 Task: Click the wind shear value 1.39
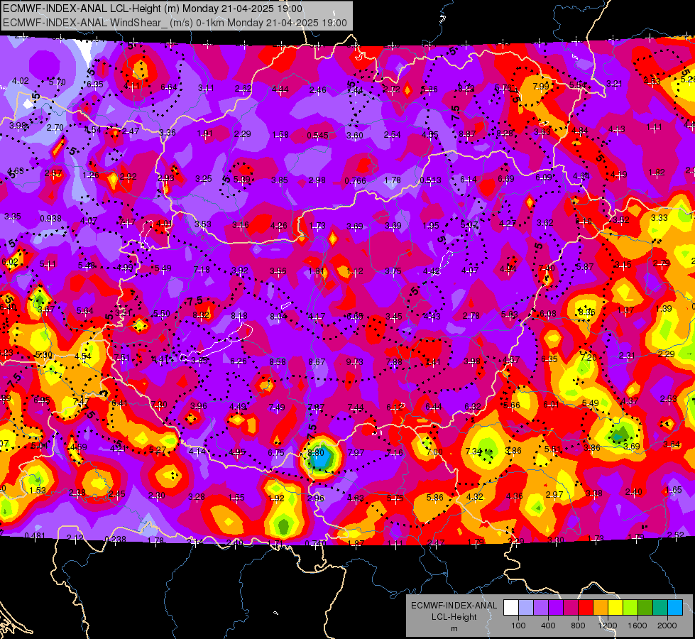[664, 309]
